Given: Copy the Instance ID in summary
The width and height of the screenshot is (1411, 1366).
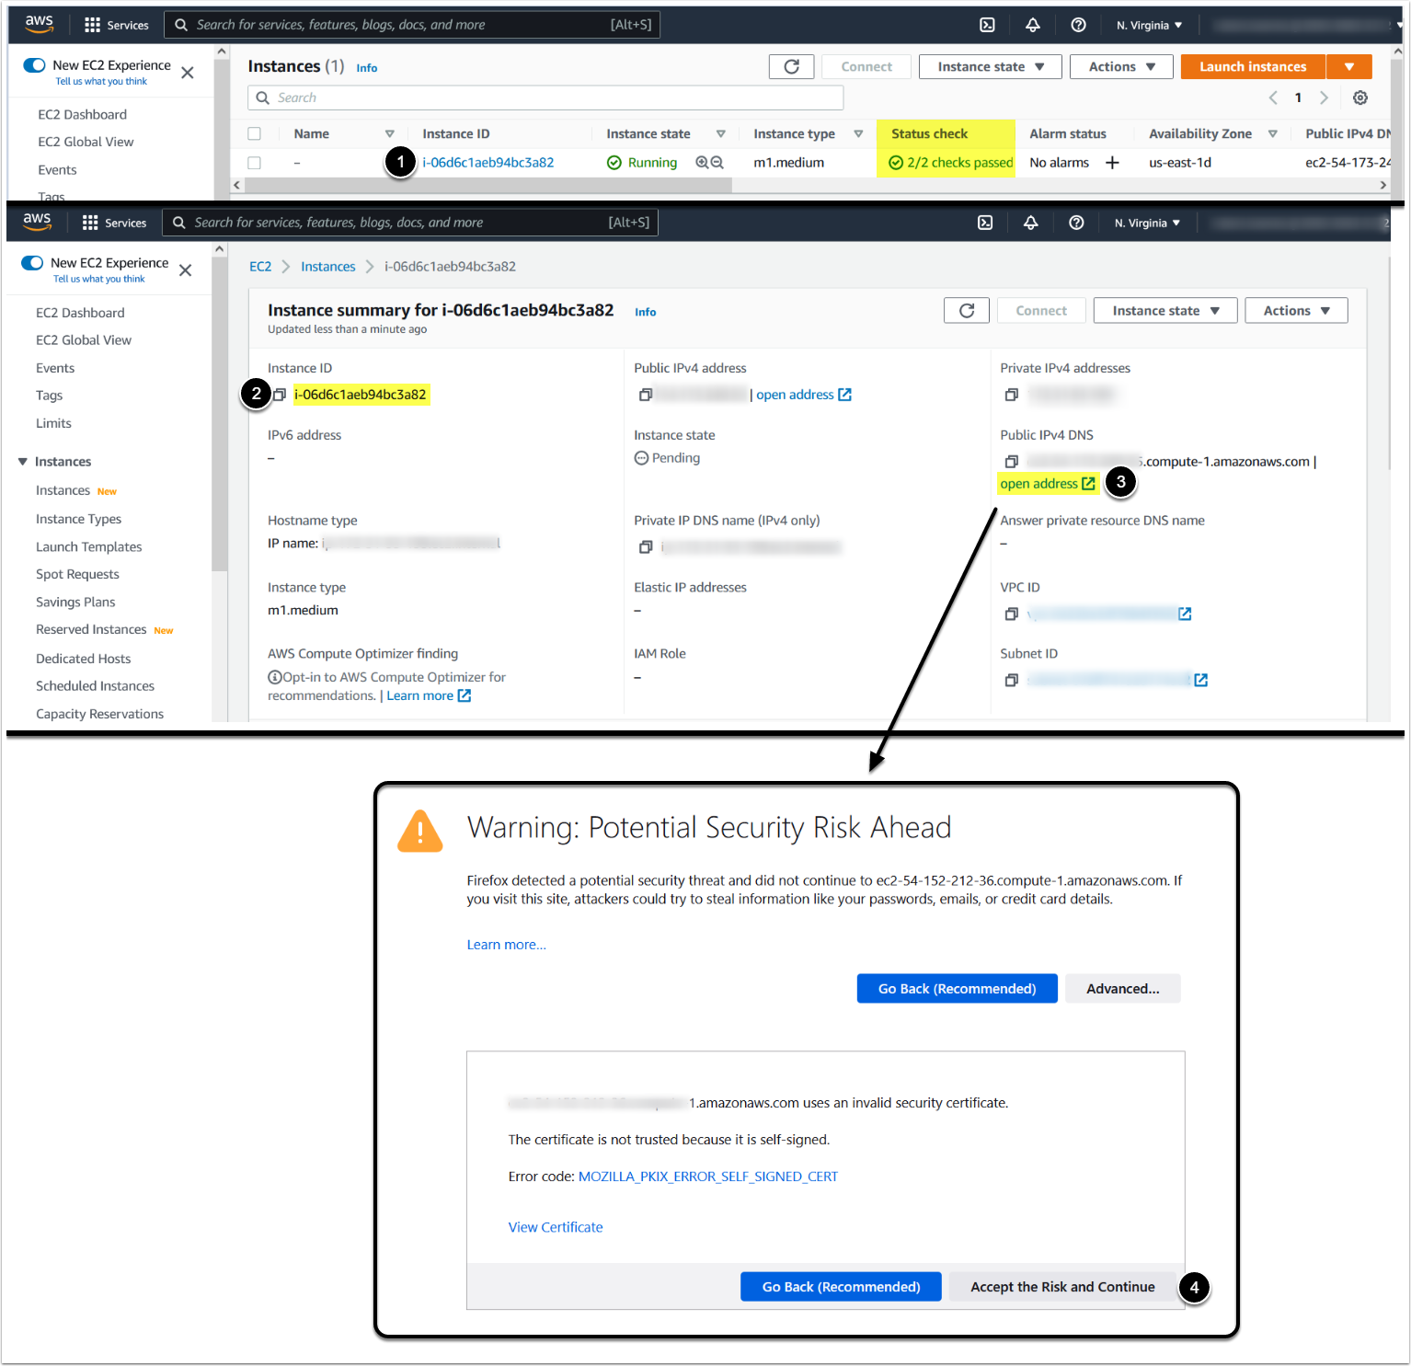Looking at the screenshot, I should pyautogui.click(x=280, y=395).
